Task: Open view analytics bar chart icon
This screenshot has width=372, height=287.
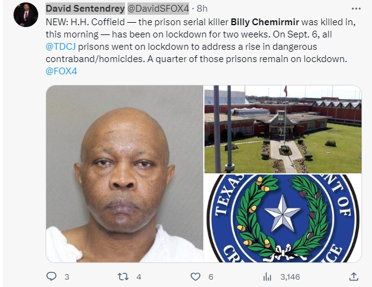Action: coord(267,277)
